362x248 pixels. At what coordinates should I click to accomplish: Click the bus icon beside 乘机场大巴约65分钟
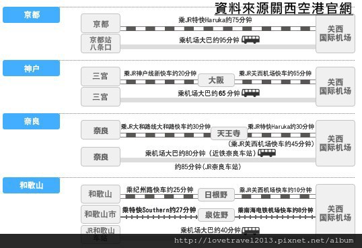pyautogui.click(x=250, y=93)
